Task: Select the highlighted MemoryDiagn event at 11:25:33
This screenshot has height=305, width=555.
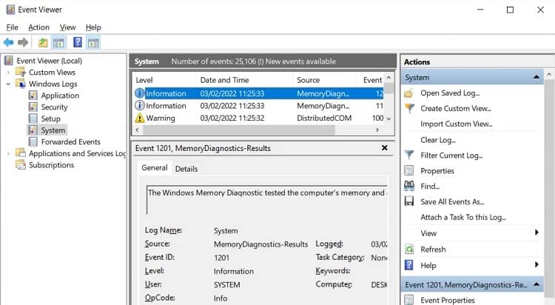Action: (259, 93)
